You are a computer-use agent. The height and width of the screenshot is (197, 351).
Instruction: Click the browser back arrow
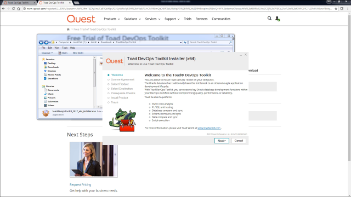coord(3,9)
